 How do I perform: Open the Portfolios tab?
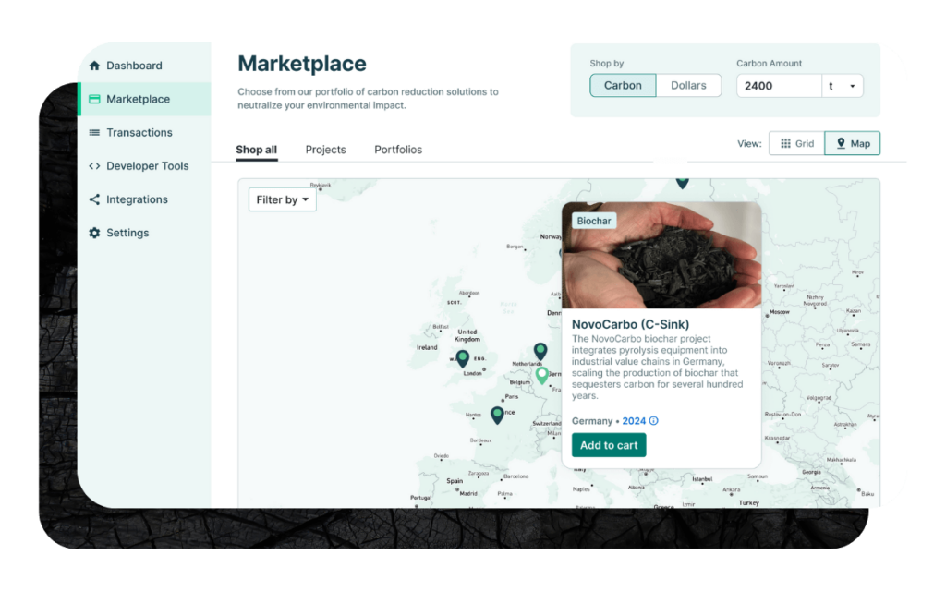tap(398, 150)
